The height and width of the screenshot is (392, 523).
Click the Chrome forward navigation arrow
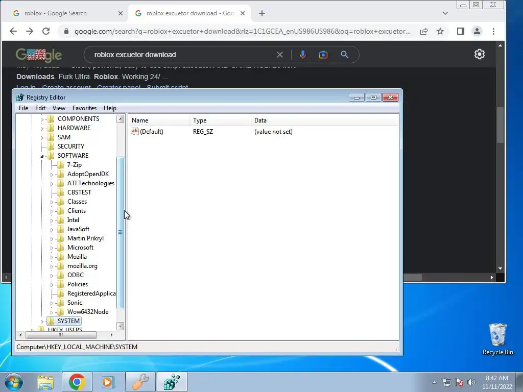29,31
